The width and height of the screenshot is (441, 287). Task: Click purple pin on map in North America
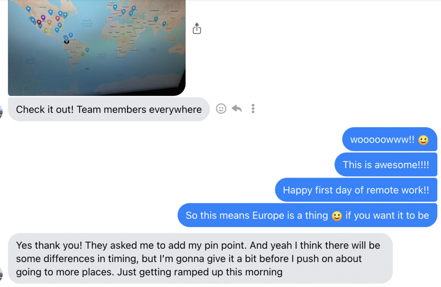click(43, 18)
